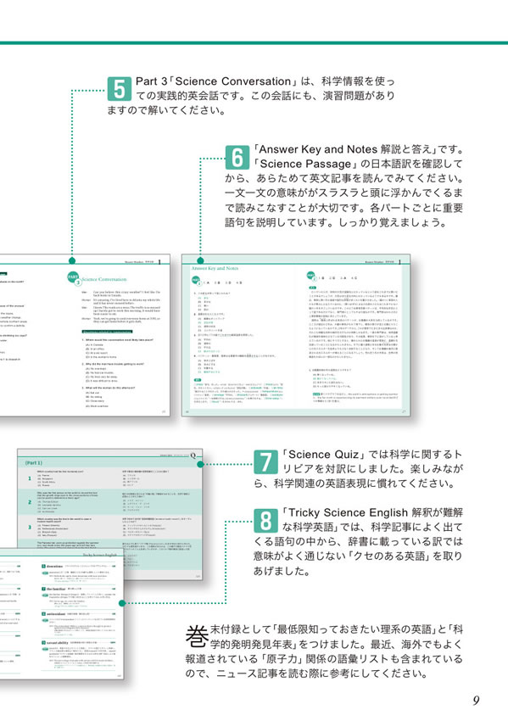Click the line 'で読みこなすことが大切です。各パートごとに重要'
This screenshot has width=508, height=721.
[x=343, y=208]
